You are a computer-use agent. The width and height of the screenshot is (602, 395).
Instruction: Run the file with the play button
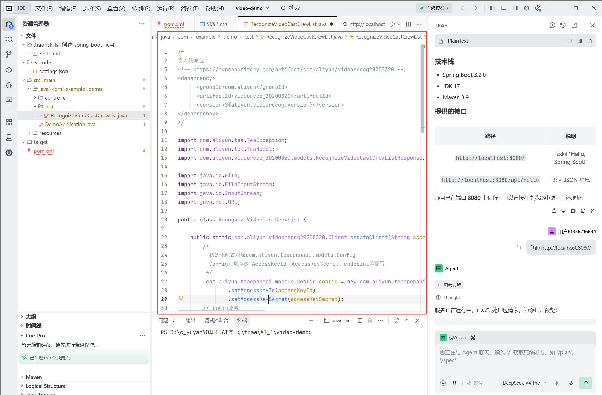point(393,24)
